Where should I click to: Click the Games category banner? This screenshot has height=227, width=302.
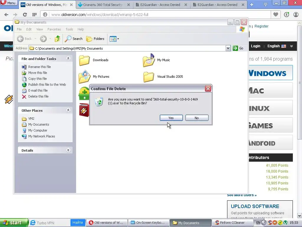pyautogui.click(x=271, y=125)
